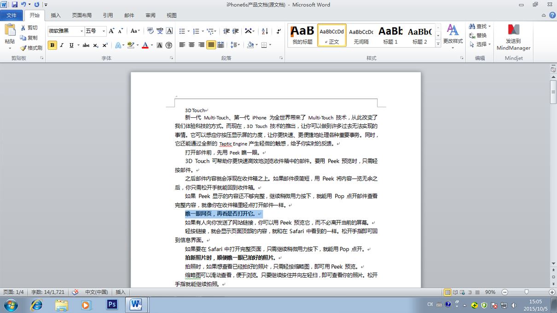Click the Character Border icon

(169, 31)
